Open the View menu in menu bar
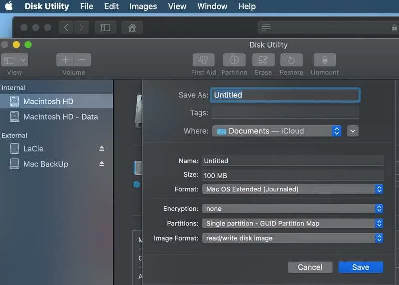This screenshot has height=285, width=399. click(177, 6)
